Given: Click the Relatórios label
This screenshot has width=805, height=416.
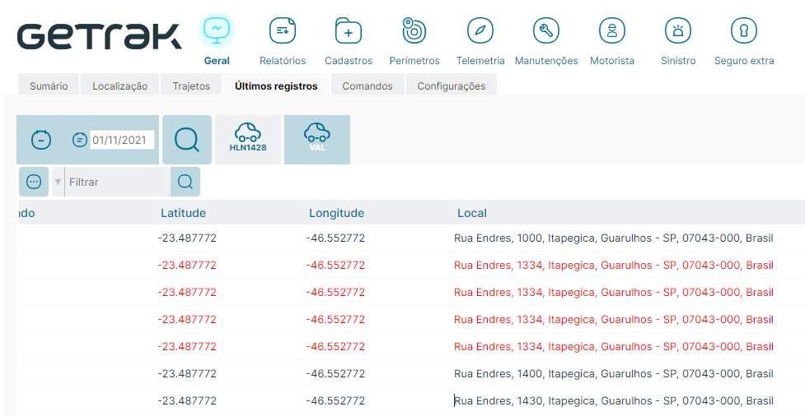Looking at the screenshot, I should point(283,61).
